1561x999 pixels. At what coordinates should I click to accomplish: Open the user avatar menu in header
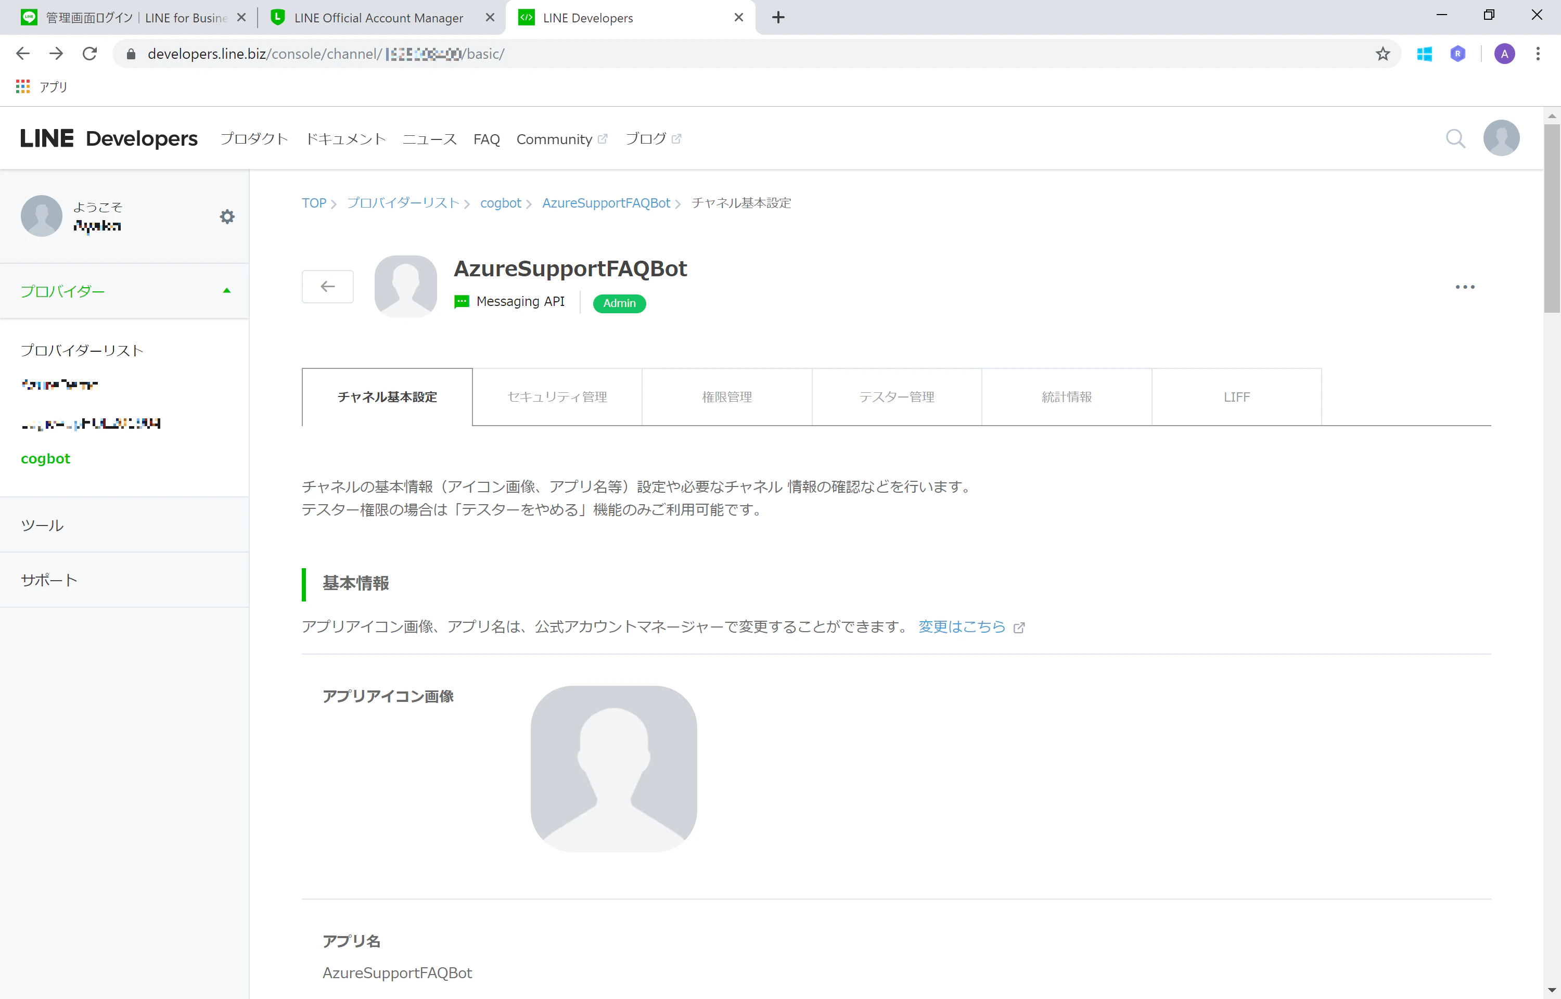(x=1501, y=138)
